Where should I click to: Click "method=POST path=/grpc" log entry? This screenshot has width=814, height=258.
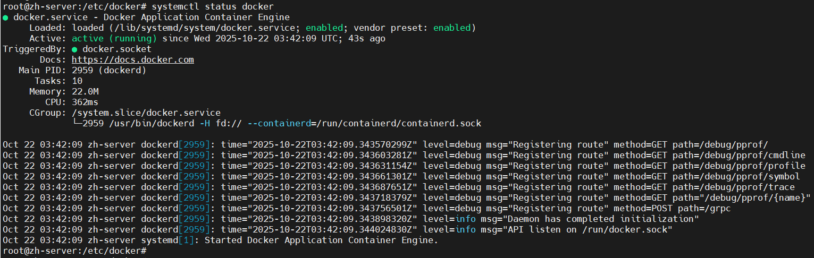point(673,208)
